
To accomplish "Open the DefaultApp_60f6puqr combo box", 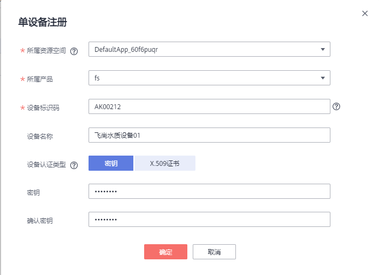I will pos(205,50).
